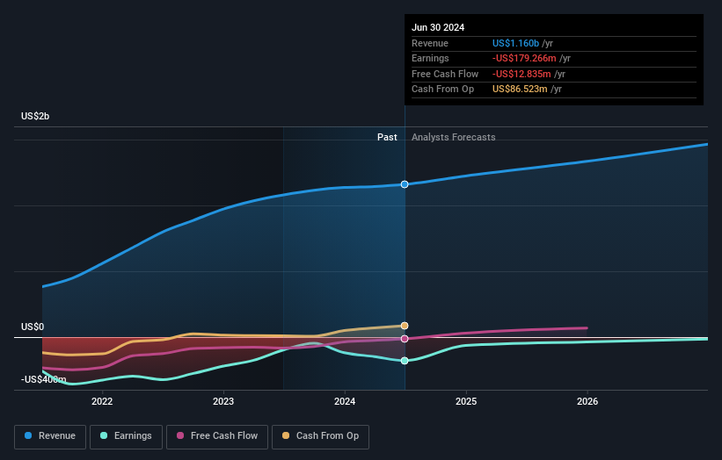The width and height of the screenshot is (722, 460).
Task: Click the US$0 y-axis label
Action: click(33, 327)
